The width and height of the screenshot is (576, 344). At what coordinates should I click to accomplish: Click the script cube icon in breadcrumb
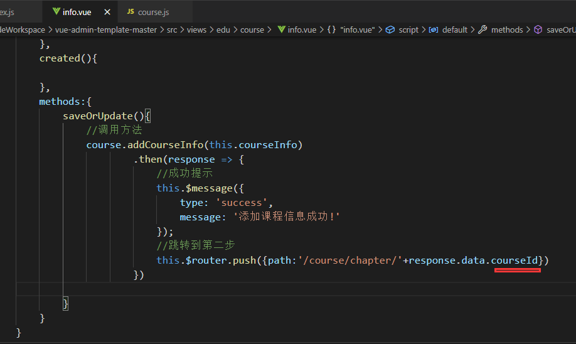tap(390, 30)
